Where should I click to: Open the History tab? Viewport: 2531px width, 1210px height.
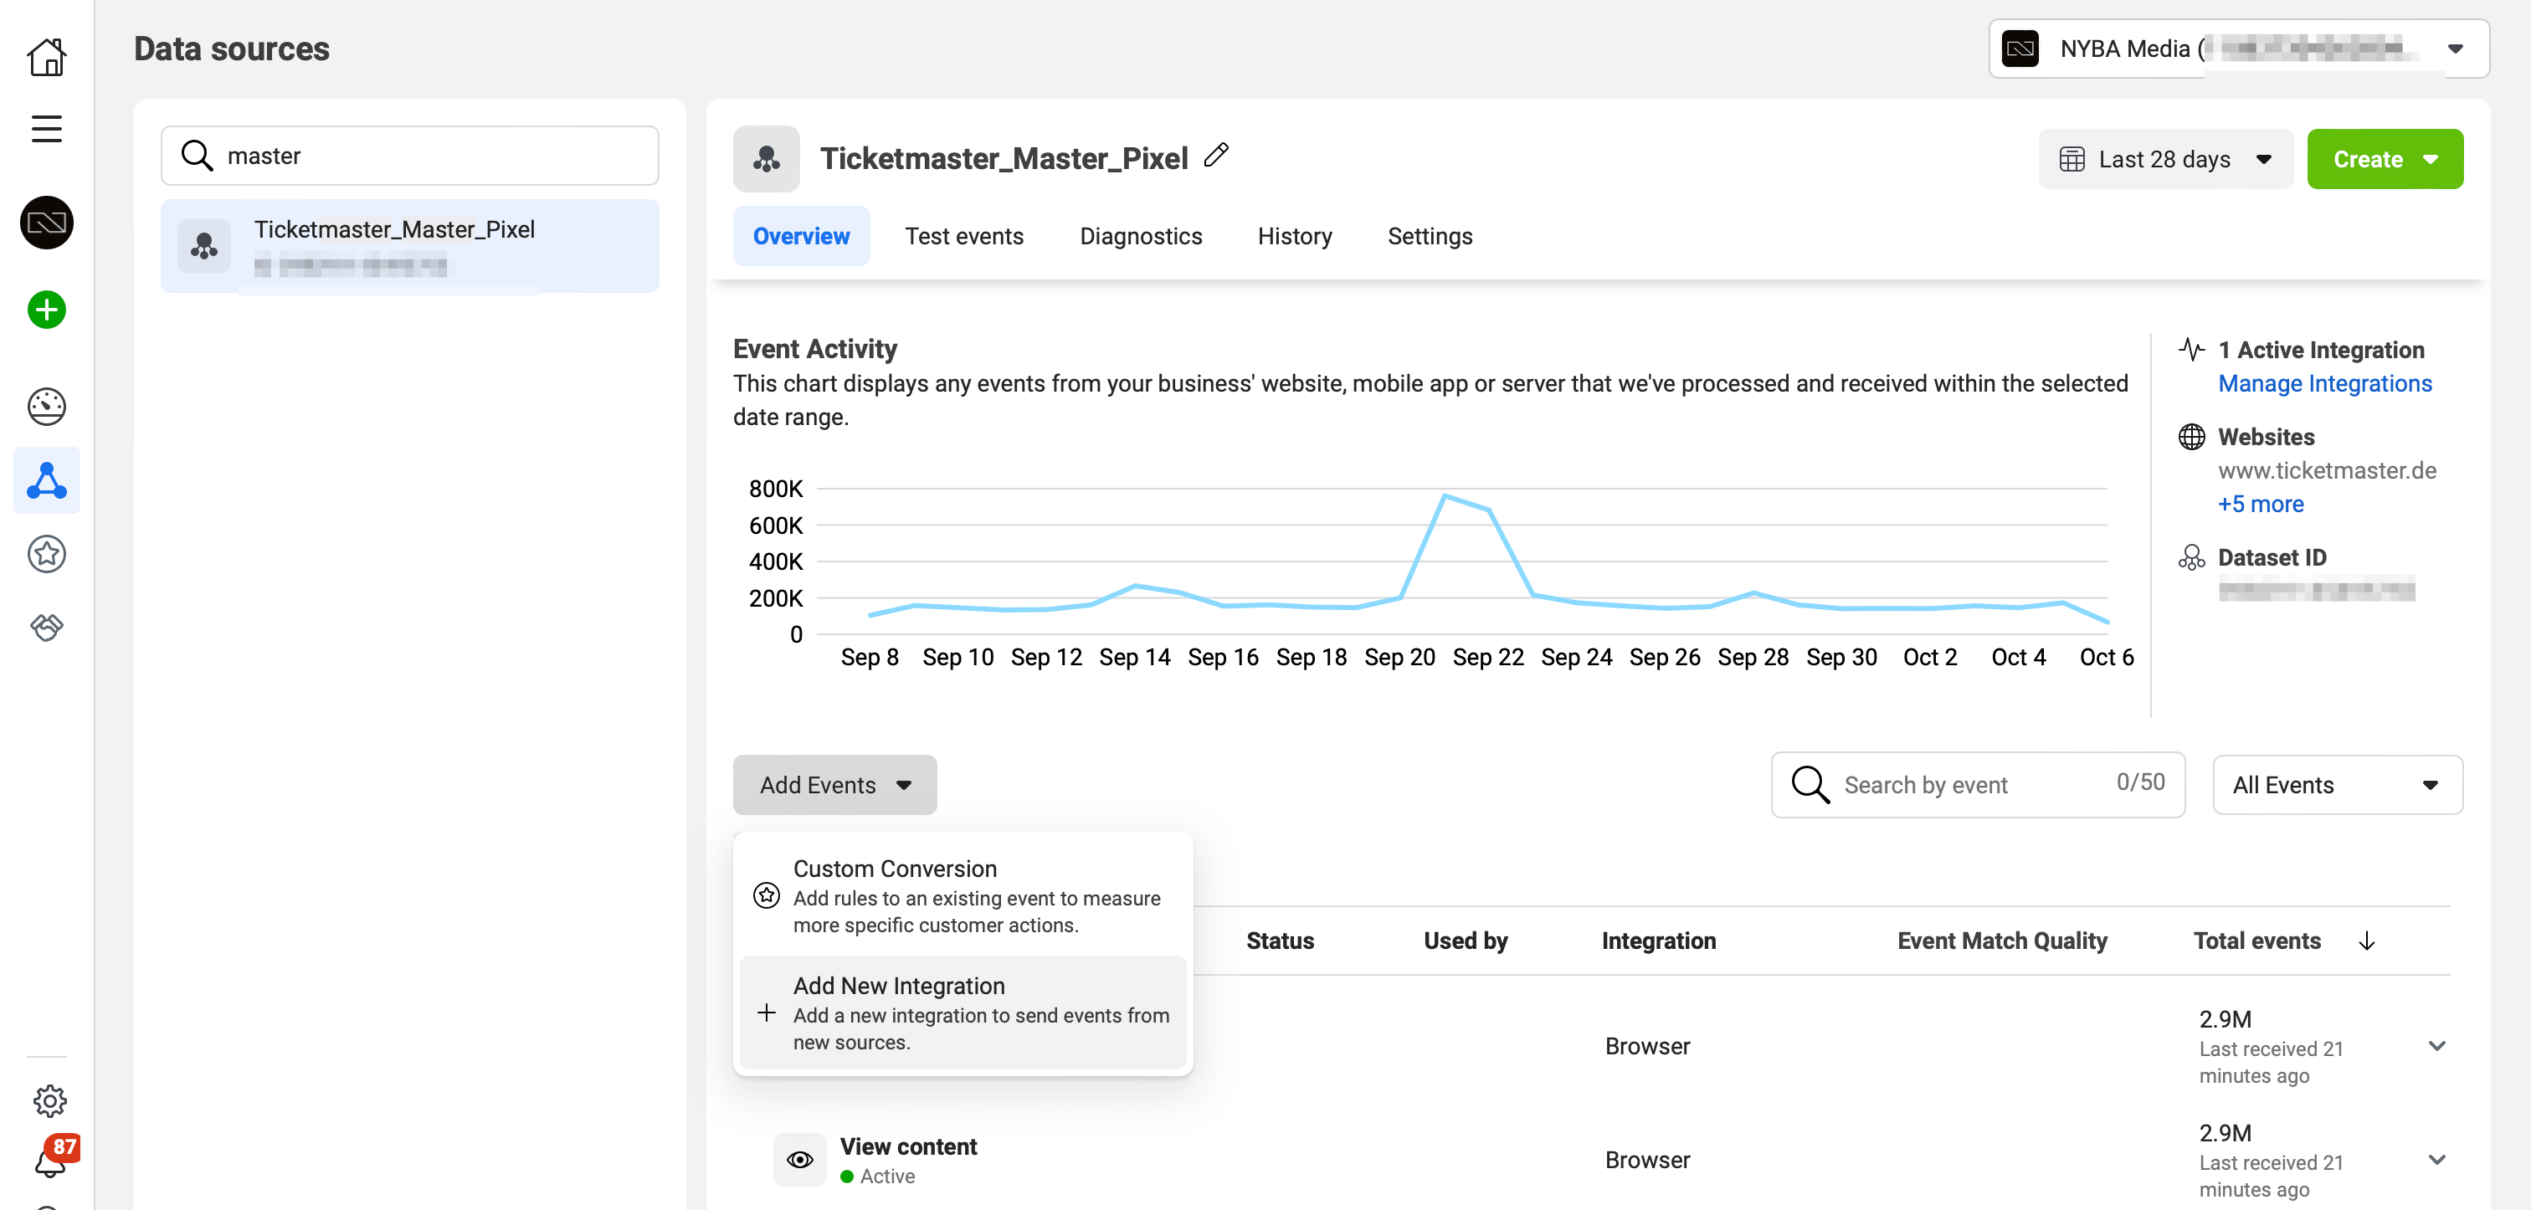(1294, 236)
